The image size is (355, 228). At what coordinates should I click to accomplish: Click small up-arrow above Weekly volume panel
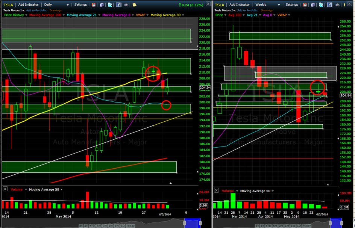(x=328, y=184)
